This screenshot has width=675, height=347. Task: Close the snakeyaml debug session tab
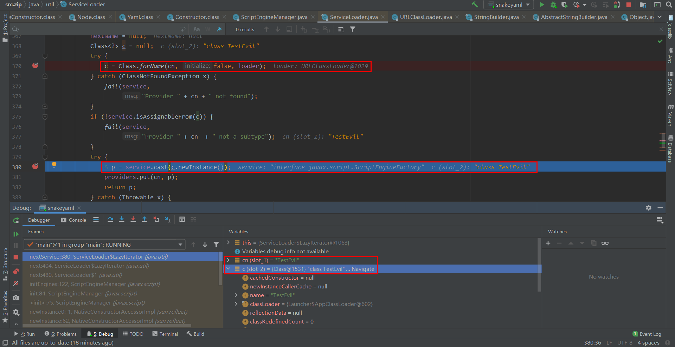point(79,208)
